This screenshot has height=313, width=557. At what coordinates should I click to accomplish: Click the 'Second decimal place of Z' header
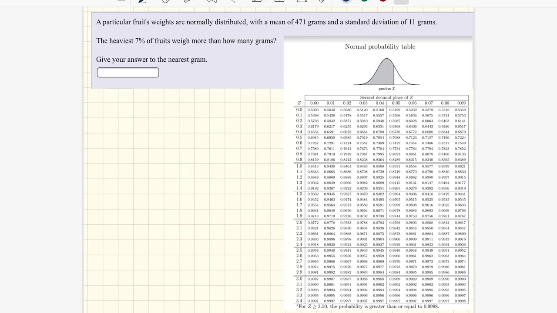pos(386,97)
